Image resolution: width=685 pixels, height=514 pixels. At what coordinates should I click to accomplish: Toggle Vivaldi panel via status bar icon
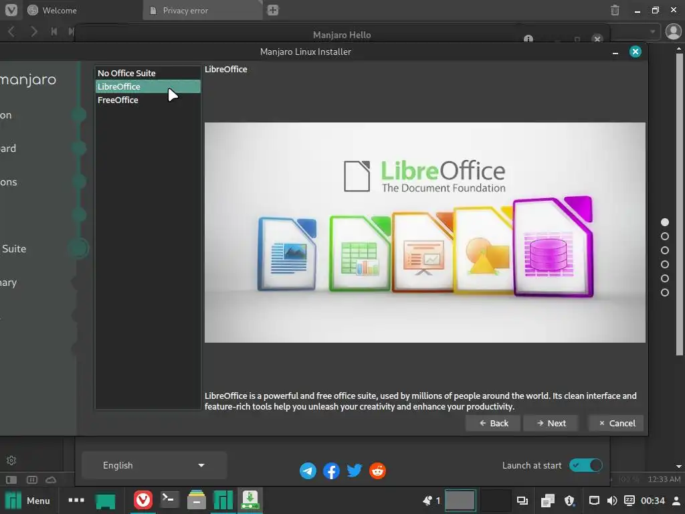pyautogui.click(x=11, y=480)
